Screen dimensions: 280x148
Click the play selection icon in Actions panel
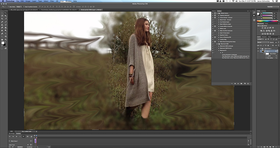click(238, 83)
